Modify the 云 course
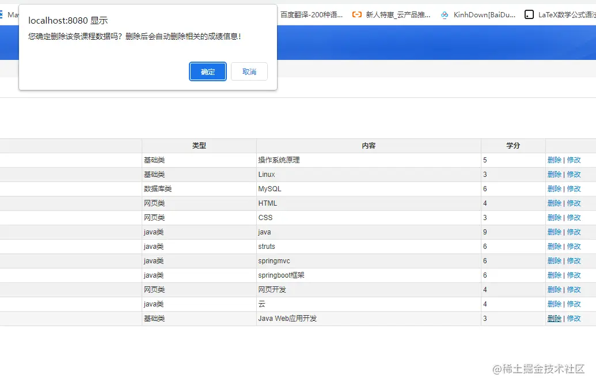Screen dimensions: 596x386 (574, 304)
